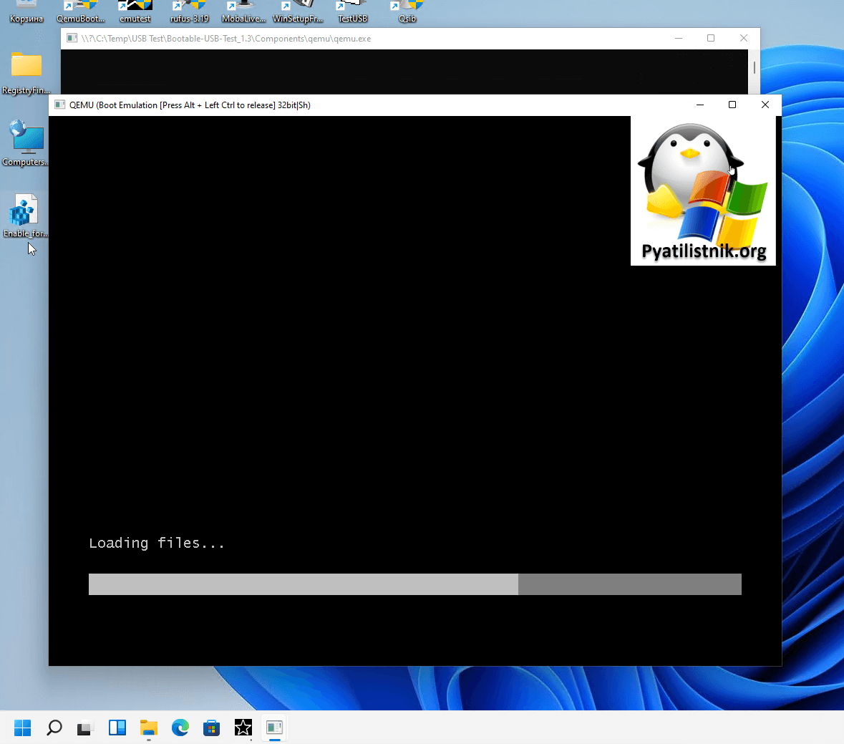
Task: Click the taskbar Search magnifier
Action: pyautogui.click(x=54, y=728)
